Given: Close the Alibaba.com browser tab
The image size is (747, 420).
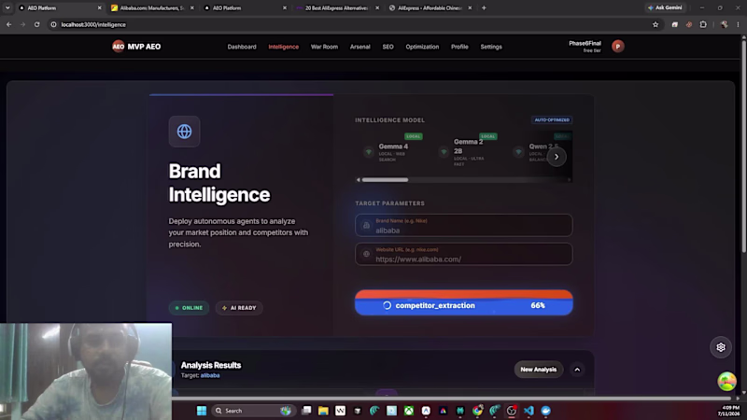Looking at the screenshot, I should [x=192, y=7].
